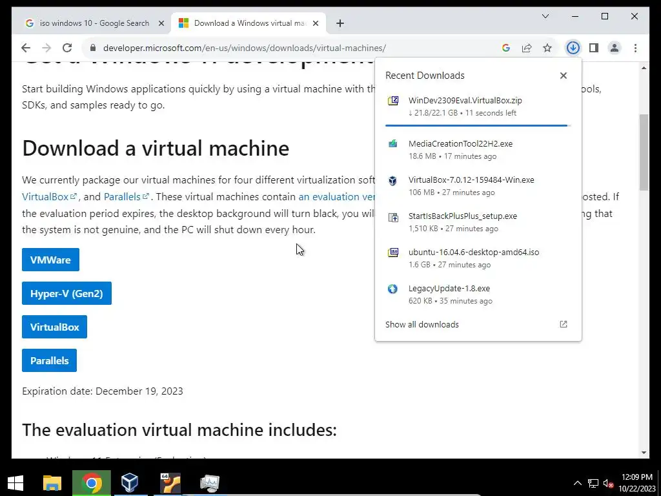Follow the VirtualBox text link
Viewport: 661px width, 496px height.
click(x=49, y=197)
